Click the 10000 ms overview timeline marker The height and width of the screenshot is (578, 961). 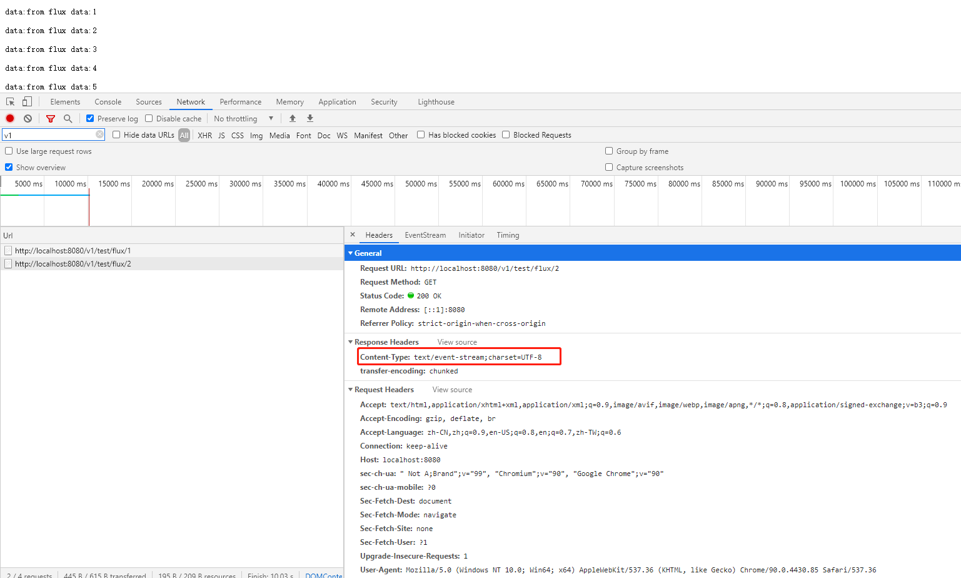(71, 184)
